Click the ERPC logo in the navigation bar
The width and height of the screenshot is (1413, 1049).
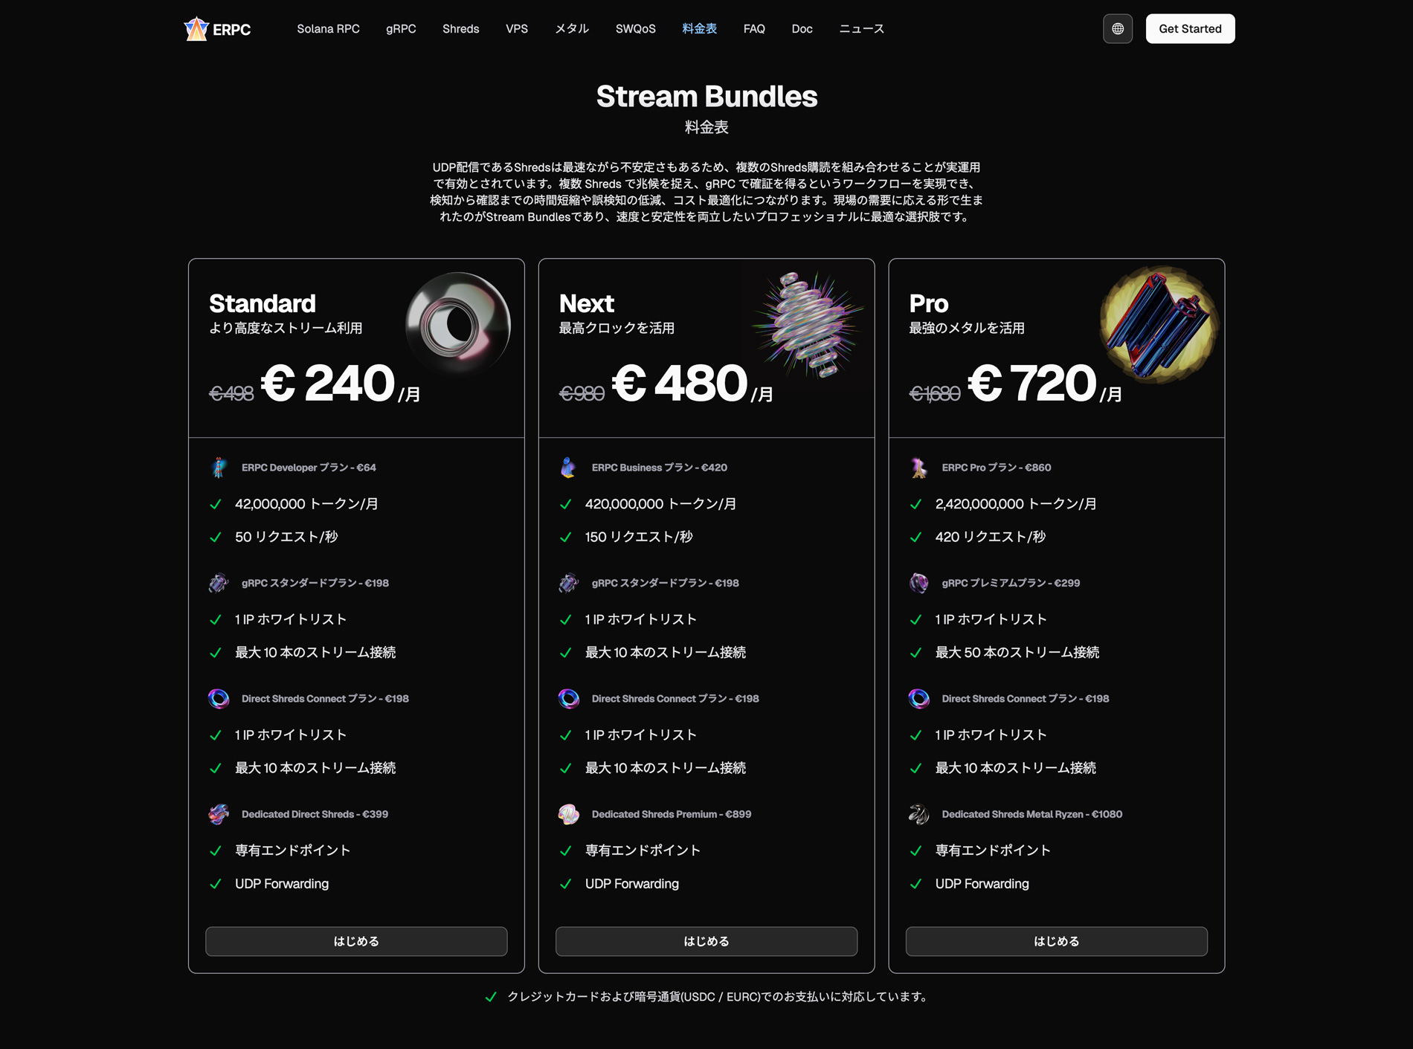click(218, 29)
